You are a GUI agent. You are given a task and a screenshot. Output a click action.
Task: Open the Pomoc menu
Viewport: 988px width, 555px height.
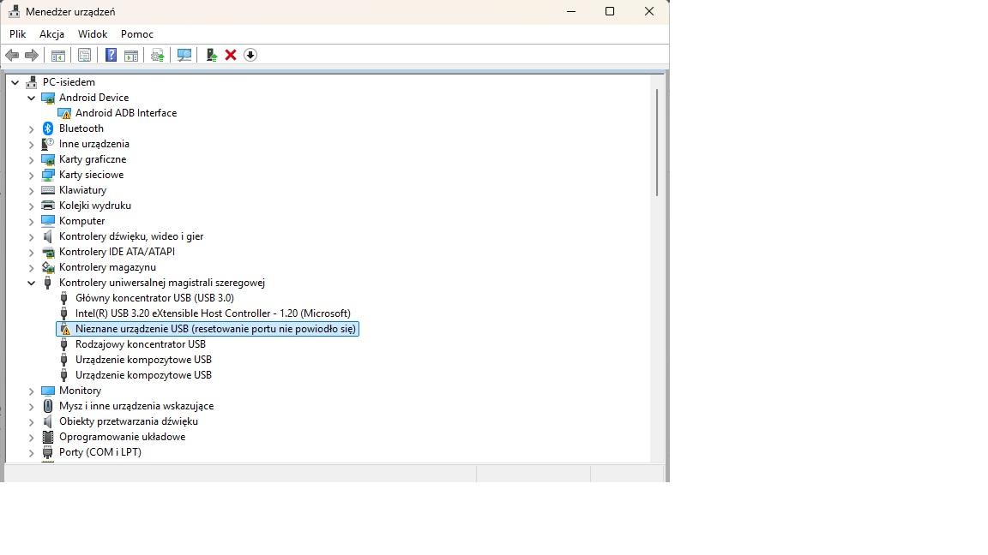(137, 34)
